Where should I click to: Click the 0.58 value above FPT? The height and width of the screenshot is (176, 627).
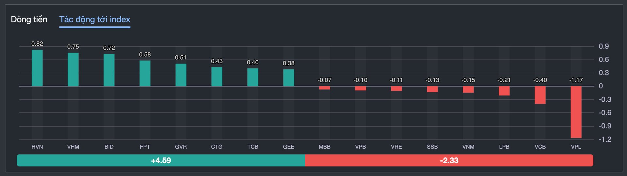145,54
